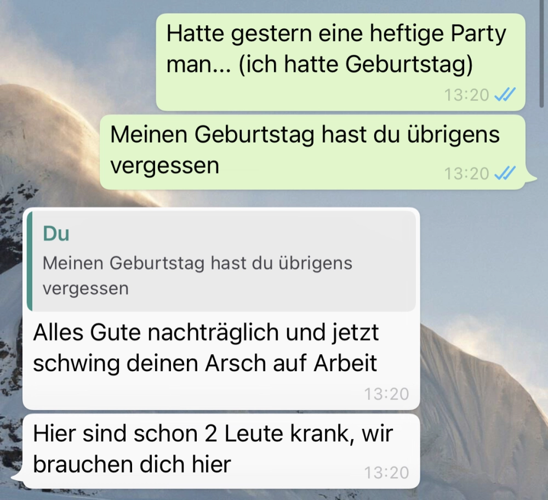Tap the 'Hier sind schon 2 Leute krank' message
The width and height of the screenshot is (548, 500).
(x=221, y=451)
